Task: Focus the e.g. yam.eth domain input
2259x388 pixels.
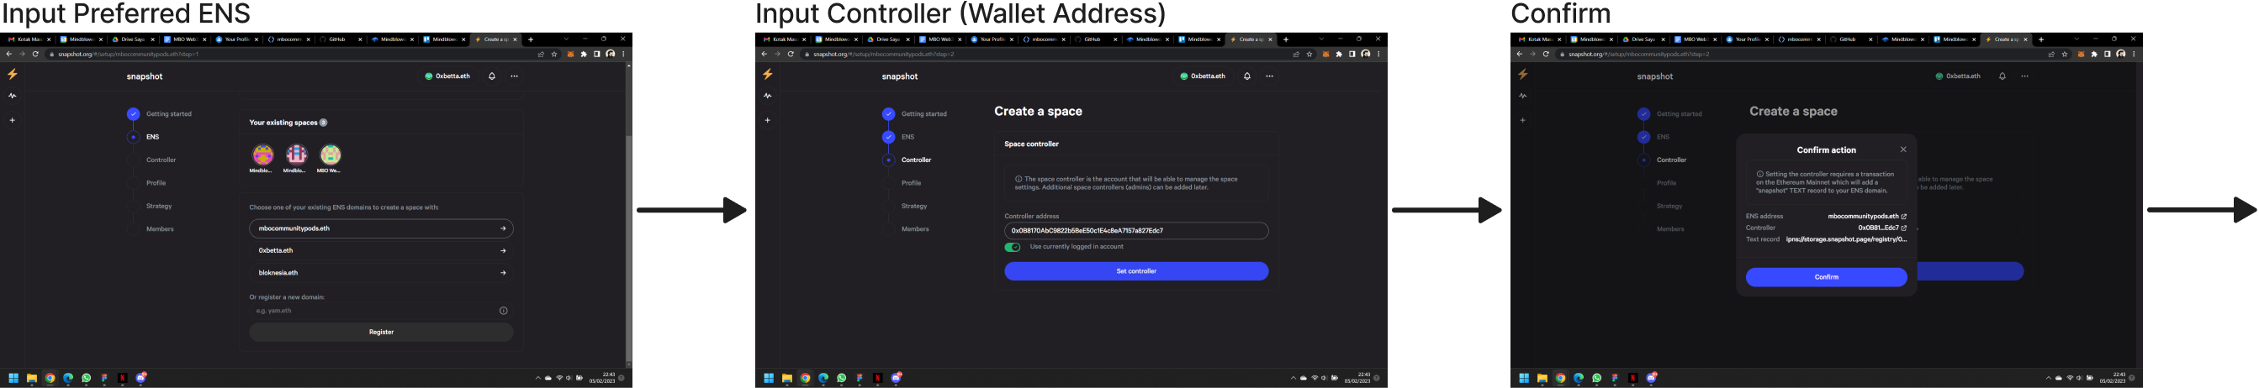Action: point(373,311)
